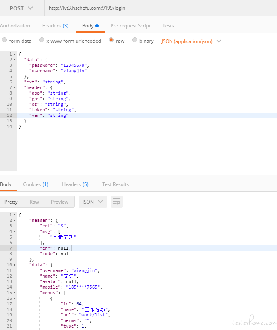Collapse the "menus" array fold arrow
The image size is (277, 330).
[15, 293]
